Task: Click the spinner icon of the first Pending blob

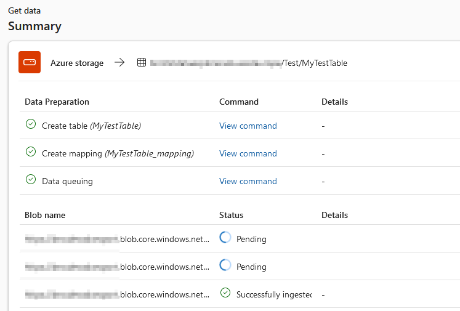Action: pyautogui.click(x=225, y=238)
